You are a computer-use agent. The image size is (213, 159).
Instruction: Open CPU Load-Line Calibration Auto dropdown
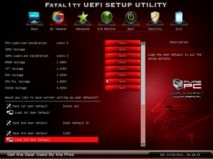122,43
